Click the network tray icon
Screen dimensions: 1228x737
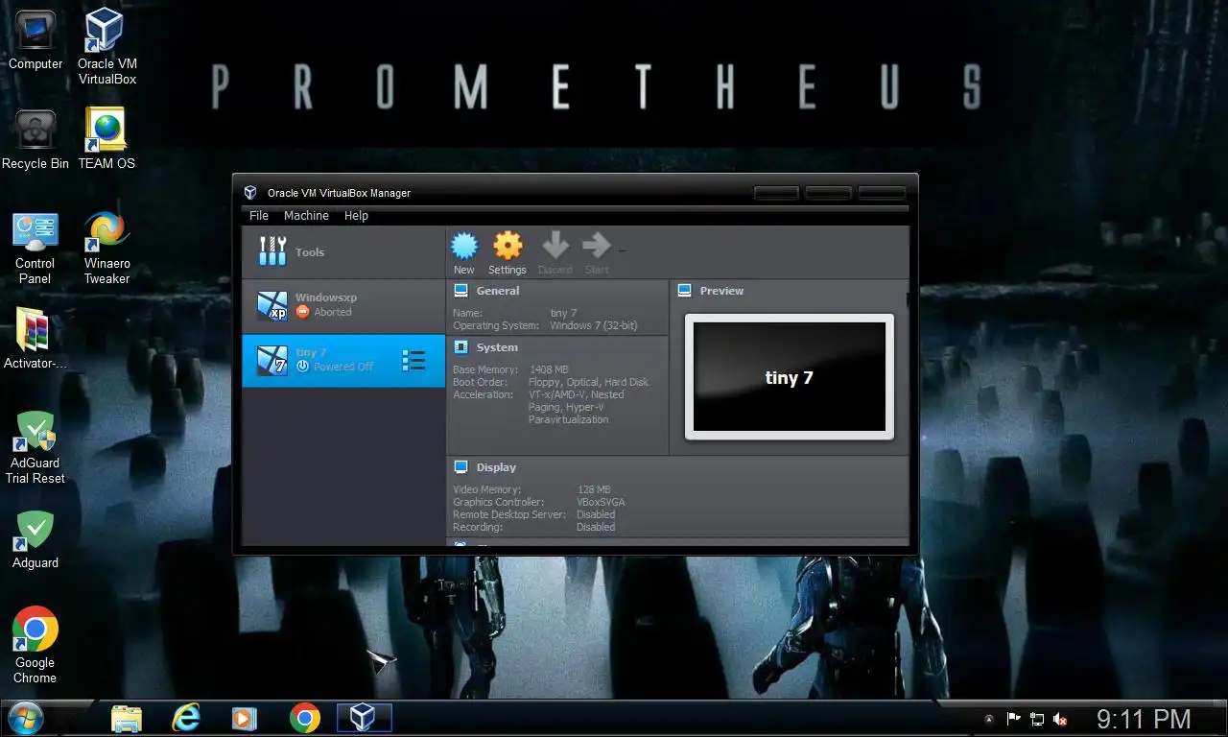[1037, 719]
